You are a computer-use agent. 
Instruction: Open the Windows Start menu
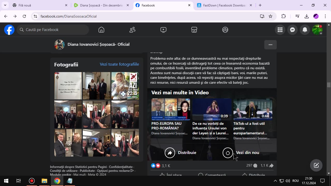(6, 181)
